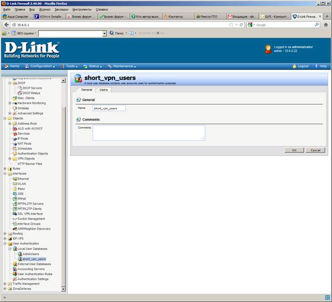Image resolution: width=332 pixels, height=302 pixels.
Task: Collapse the Local User Databases node
Action: (x=10, y=249)
